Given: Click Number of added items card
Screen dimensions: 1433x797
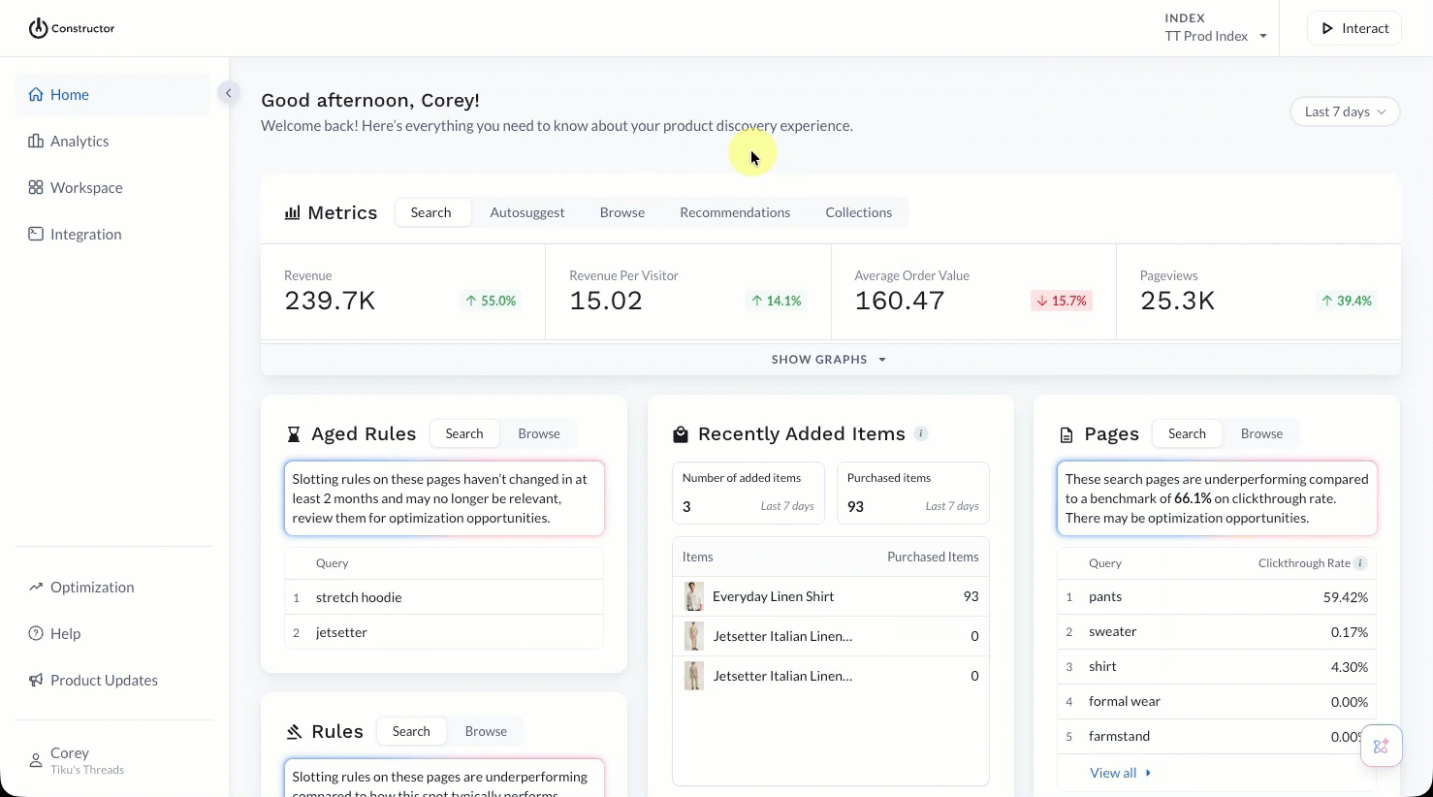Looking at the screenshot, I should pyautogui.click(x=748, y=493).
